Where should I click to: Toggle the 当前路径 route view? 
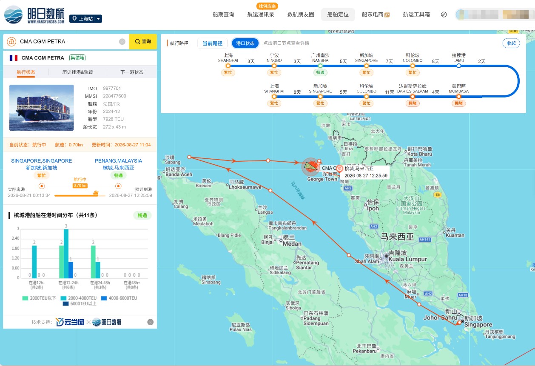point(212,43)
